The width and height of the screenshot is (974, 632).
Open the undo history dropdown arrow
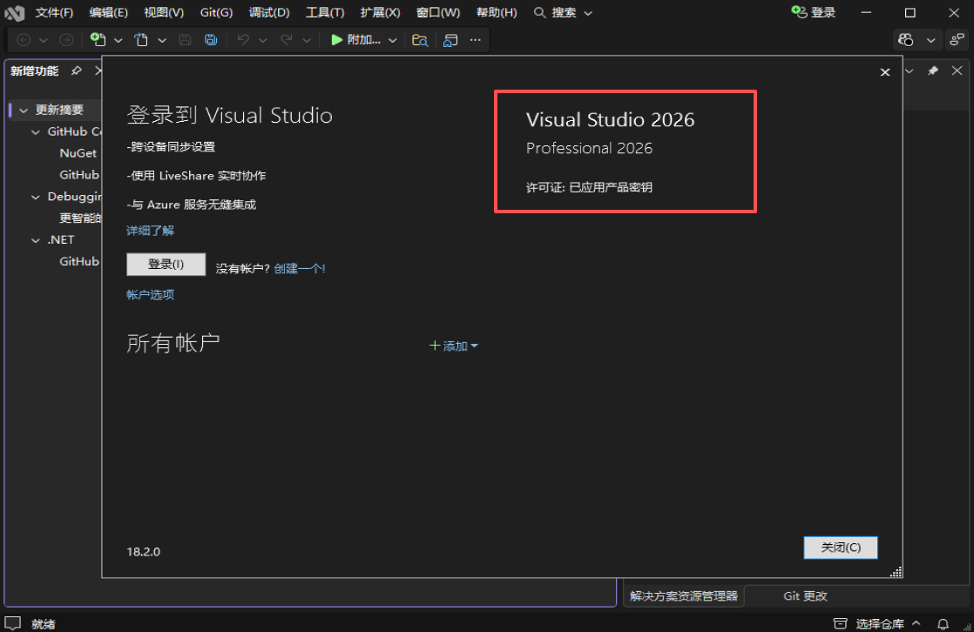coord(263,40)
